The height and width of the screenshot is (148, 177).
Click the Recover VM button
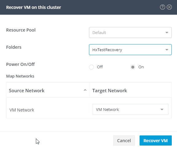(156, 140)
